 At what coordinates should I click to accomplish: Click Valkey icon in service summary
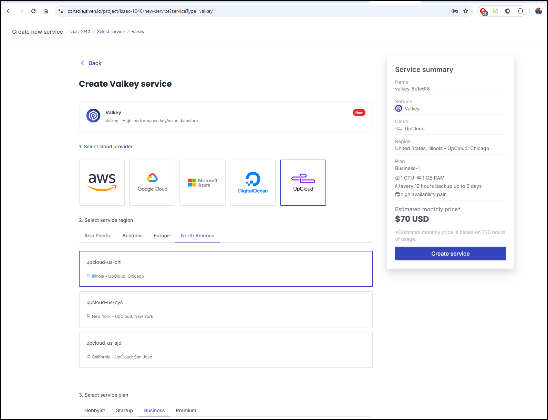coord(399,109)
